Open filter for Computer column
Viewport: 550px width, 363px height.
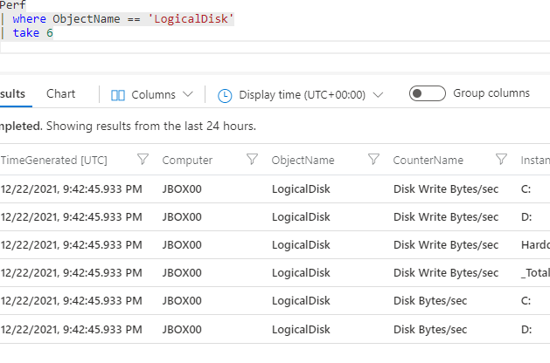click(x=252, y=160)
